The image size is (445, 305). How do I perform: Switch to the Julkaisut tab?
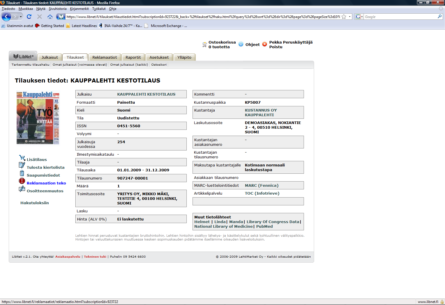pos(50,57)
